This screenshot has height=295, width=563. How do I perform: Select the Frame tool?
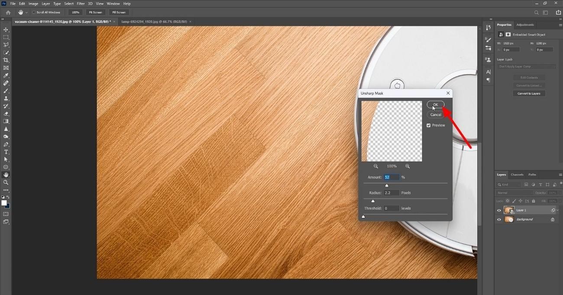pyautogui.click(x=6, y=68)
